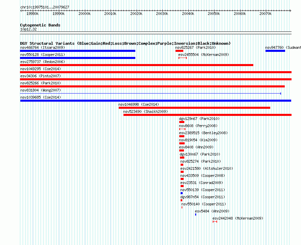The width and height of the screenshot is (301, 245).
Task: Select the red bar under nsv1046998
Action: [x=194, y=108]
